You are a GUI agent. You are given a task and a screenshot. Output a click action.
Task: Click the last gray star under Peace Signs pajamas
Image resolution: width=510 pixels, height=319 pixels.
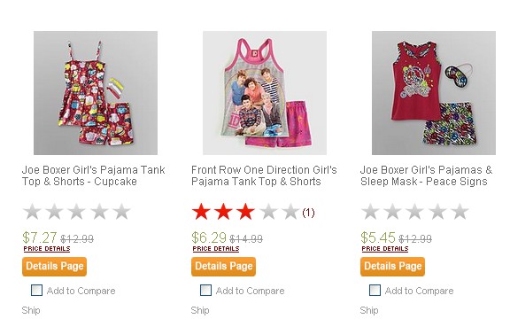(460, 212)
